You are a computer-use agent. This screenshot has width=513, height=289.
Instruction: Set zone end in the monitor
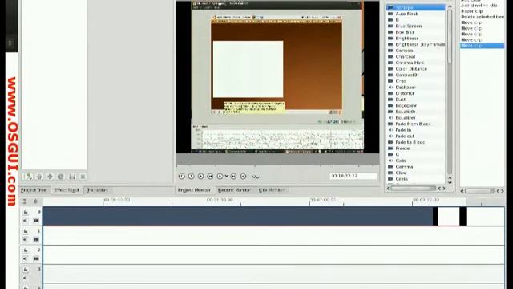[x=191, y=177]
